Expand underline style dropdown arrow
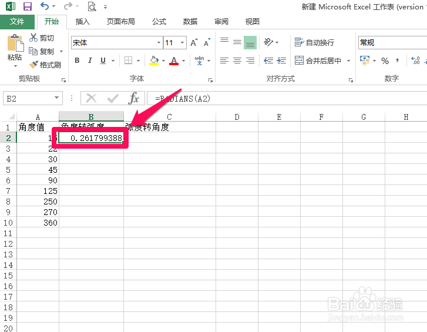 (113, 61)
